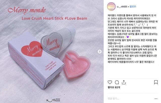Like the post with the heart icon
161x103 pixels.
pyautogui.click(x=110, y=82)
